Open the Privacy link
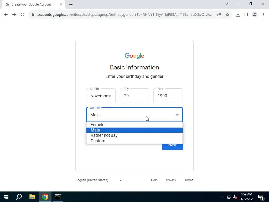The image size is (269, 202). (171, 180)
